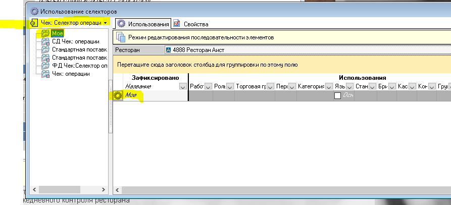Expand the Торговая гр column filter
The image size is (451, 205).
(270, 86)
